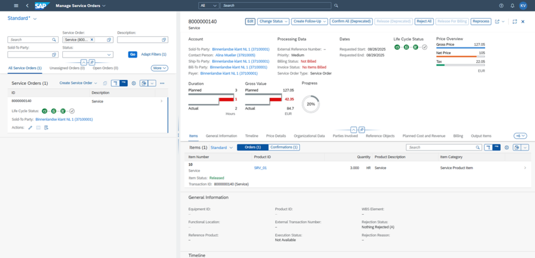This screenshot has height=258, width=535.
Task: Click the 20% progress radial chart
Action: (x=310, y=104)
